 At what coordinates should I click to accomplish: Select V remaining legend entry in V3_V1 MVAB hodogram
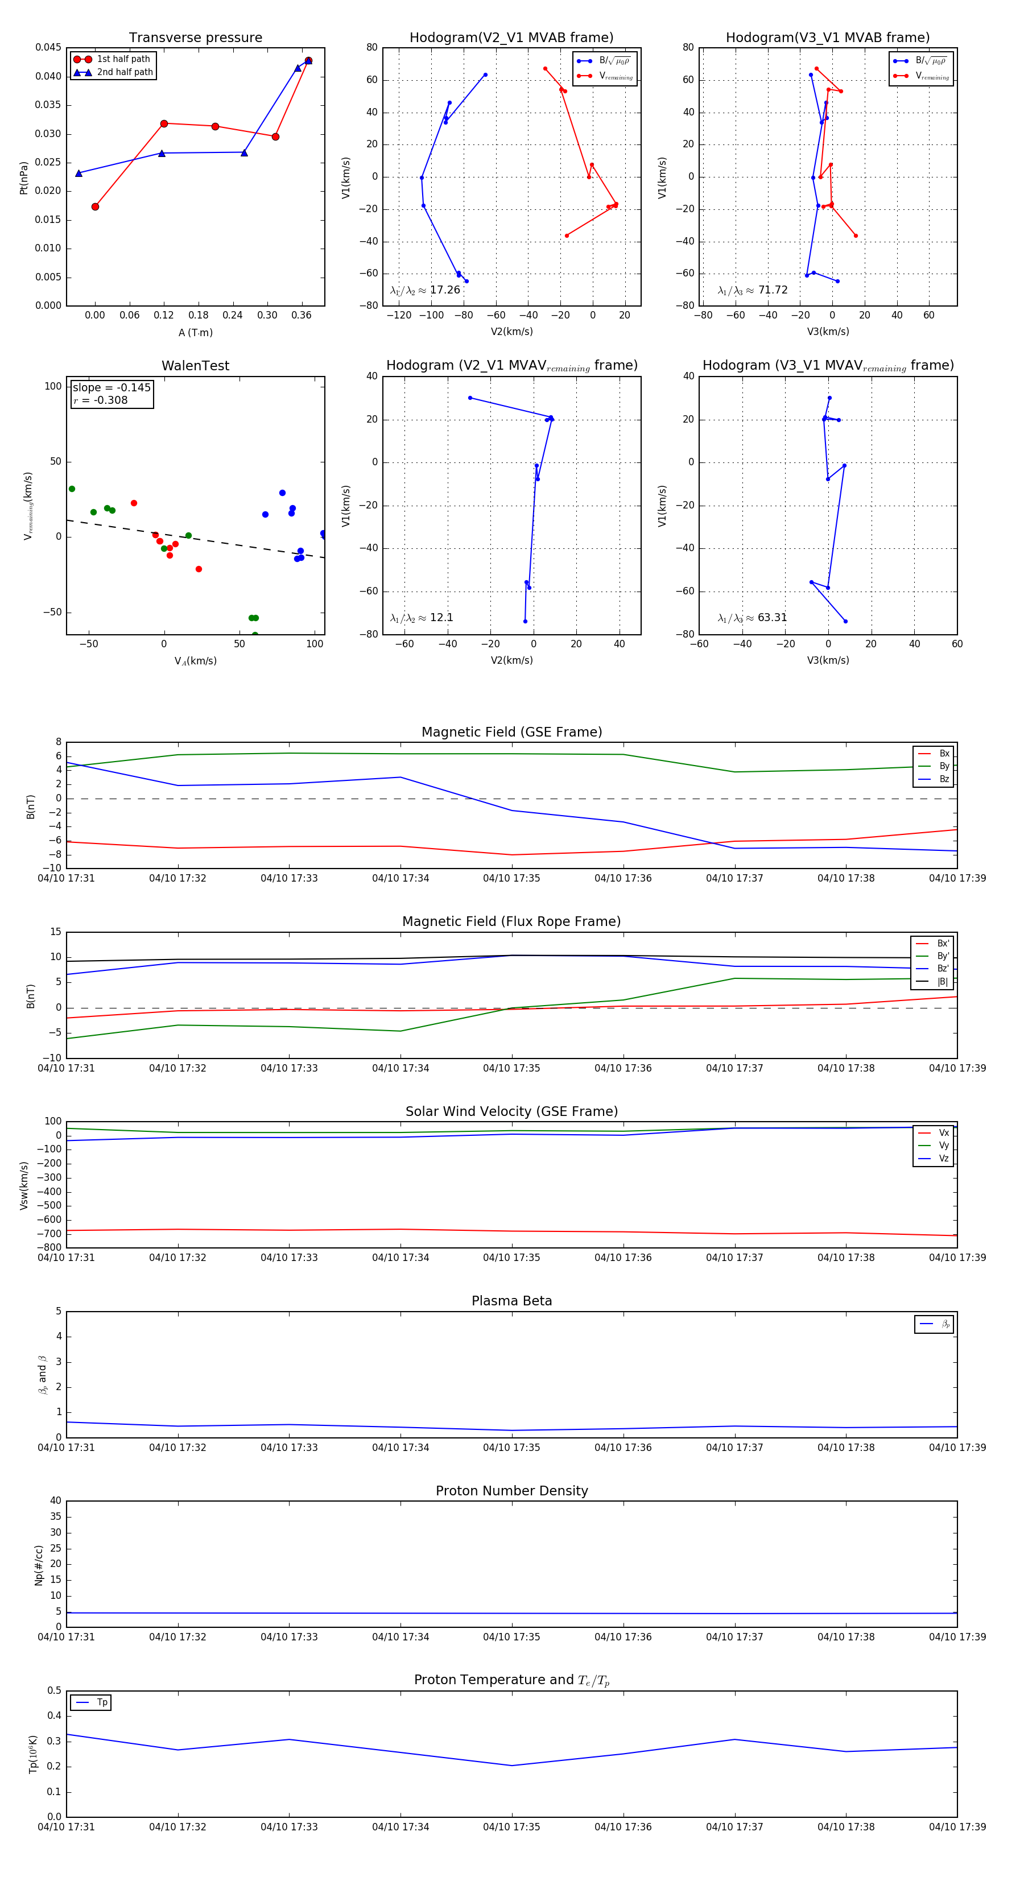[x=921, y=76]
